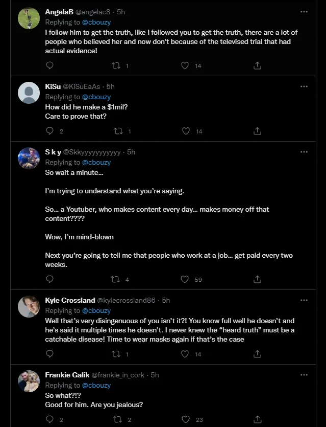Expand the three-dot menu on KiSu's tweet
The height and width of the screenshot is (427, 326).
point(304,86)
